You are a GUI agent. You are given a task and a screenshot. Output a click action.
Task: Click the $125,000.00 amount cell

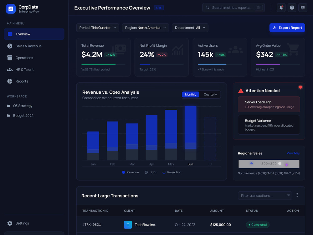click(220, 225)
